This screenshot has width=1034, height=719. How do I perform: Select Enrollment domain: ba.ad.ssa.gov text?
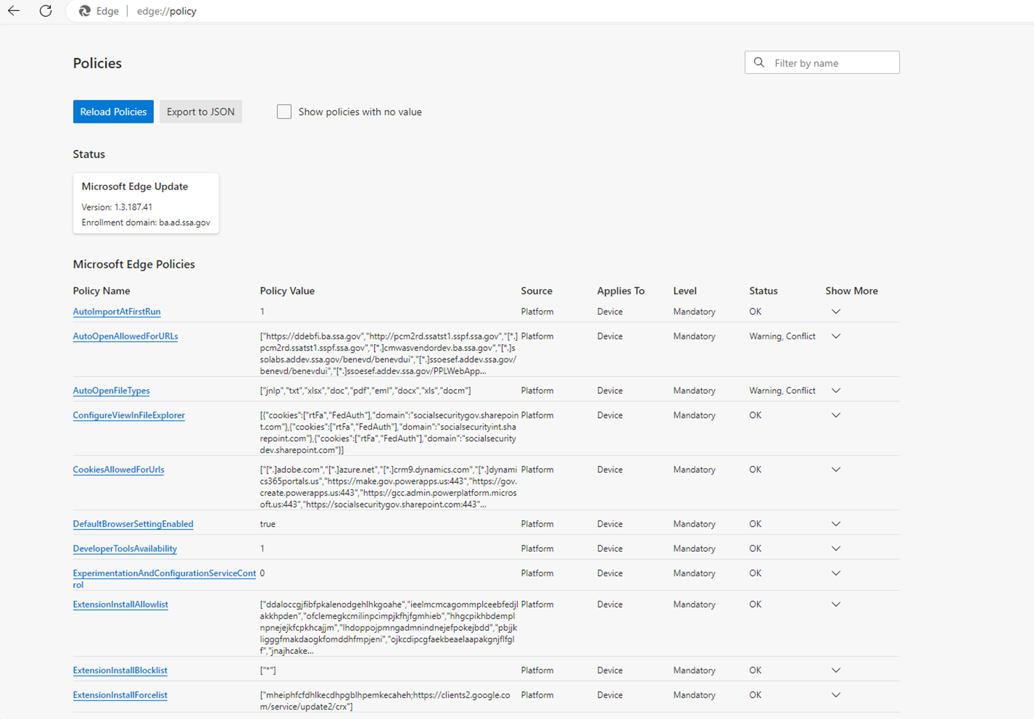point(146,222)
